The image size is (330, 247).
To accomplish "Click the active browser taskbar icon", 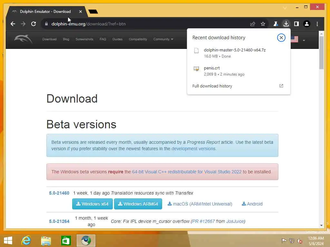I will [x=86, y=241].
